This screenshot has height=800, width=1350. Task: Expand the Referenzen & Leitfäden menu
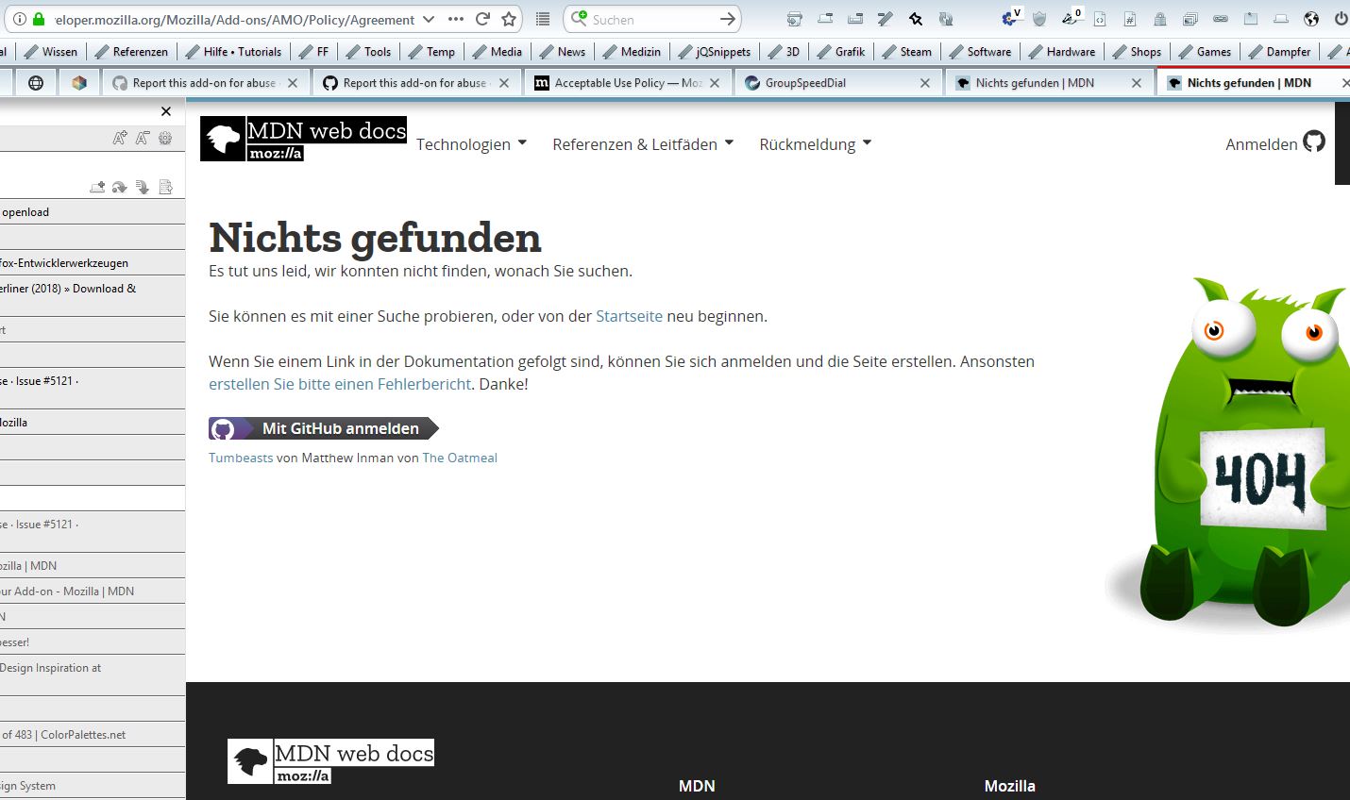(643, 144)
